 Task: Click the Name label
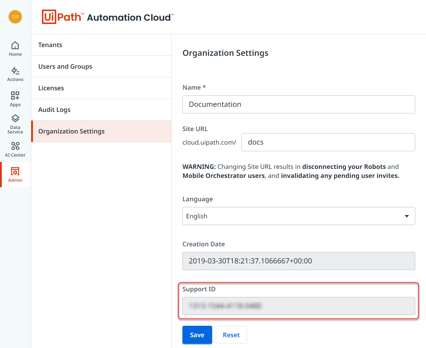194,88
